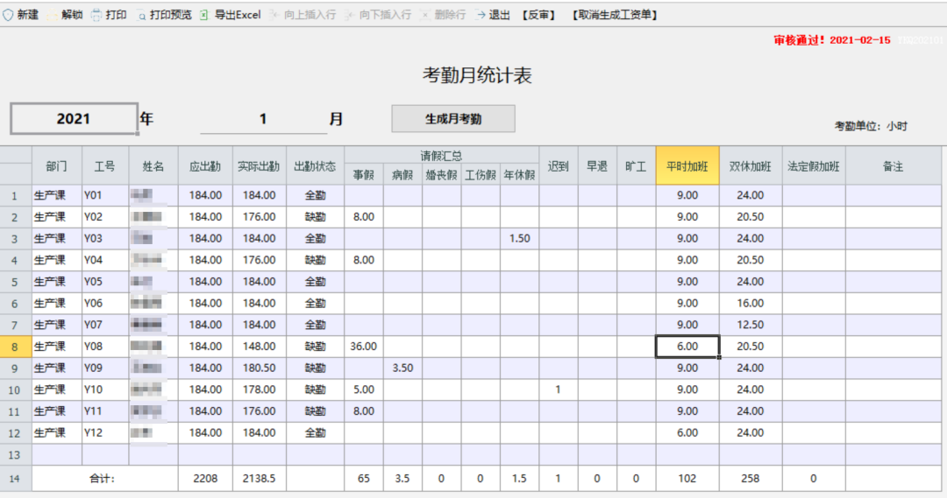
Task: Select the 婚丧假 column header
Action: [x=441, y=175]
